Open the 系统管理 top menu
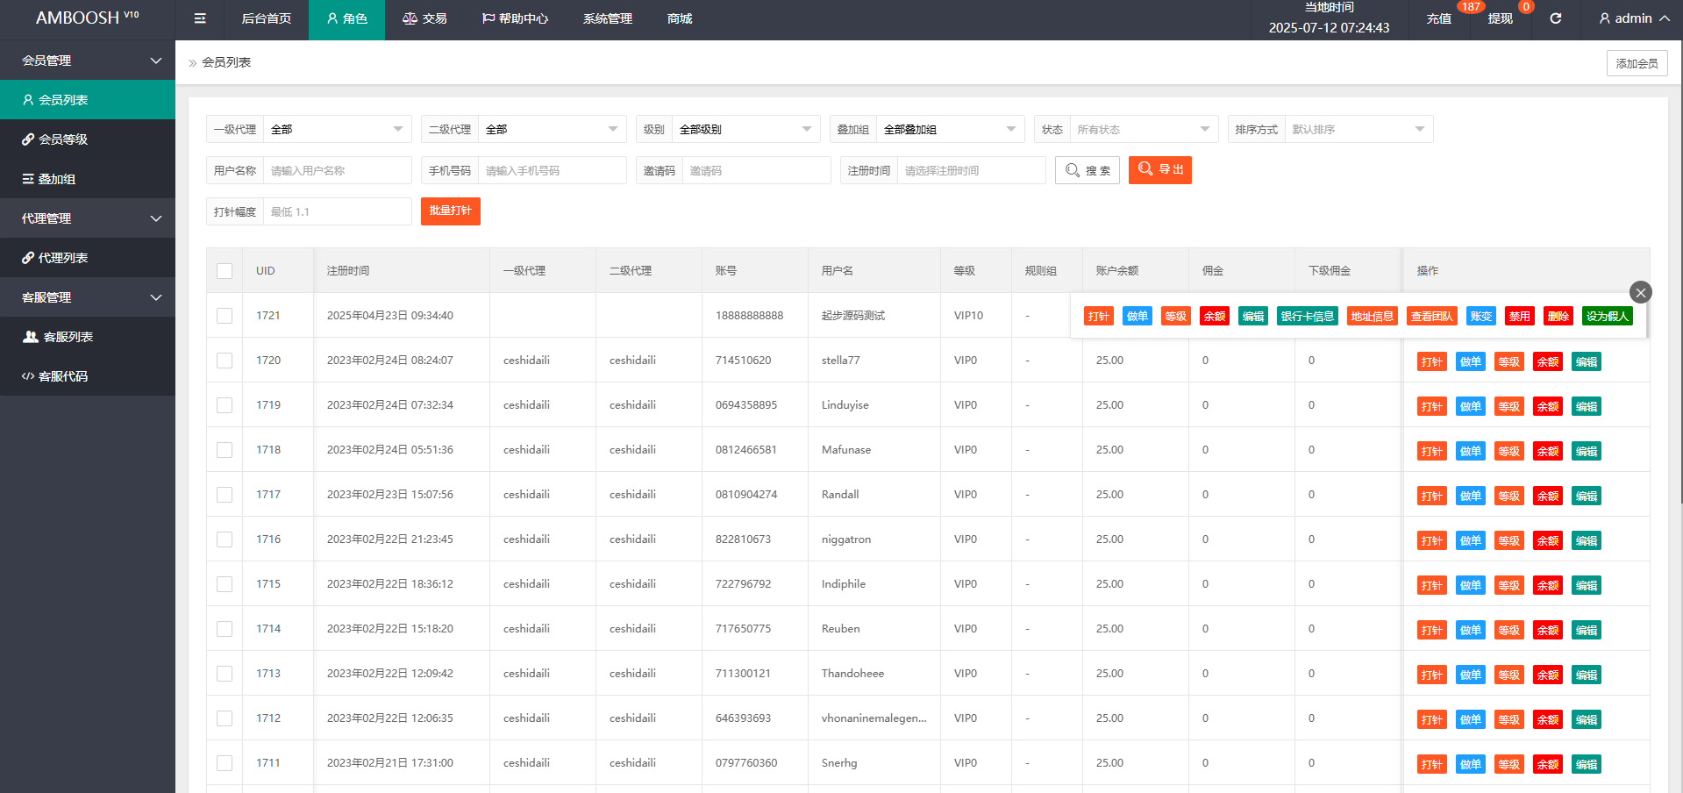Image resolution: width=1683 pixels, height=793 pixels. pos(607,18)
